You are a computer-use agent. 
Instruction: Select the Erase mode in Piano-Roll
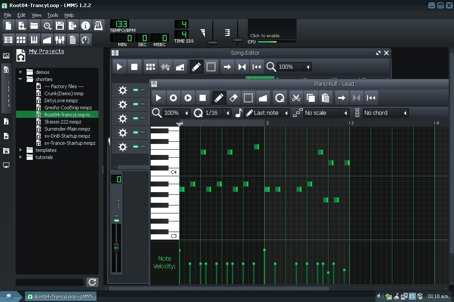(x=234, y=98)
